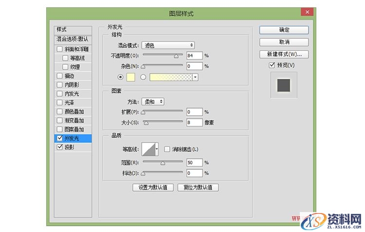Image resolution: width=365 pixels, height=232 pixels.
Task: Click the 范围 slider handle
Action: coord(163,163)
